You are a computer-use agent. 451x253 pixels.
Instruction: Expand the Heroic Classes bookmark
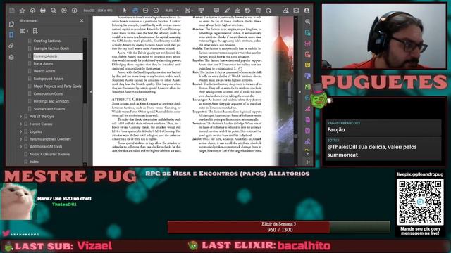(20, 124)
